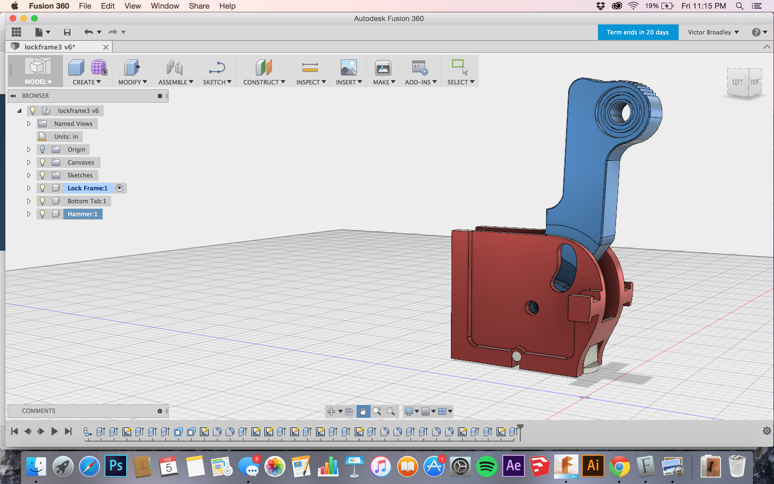Expand the Origin folder arrow
This screenshot has width=774, height=484.
(29, 150)
